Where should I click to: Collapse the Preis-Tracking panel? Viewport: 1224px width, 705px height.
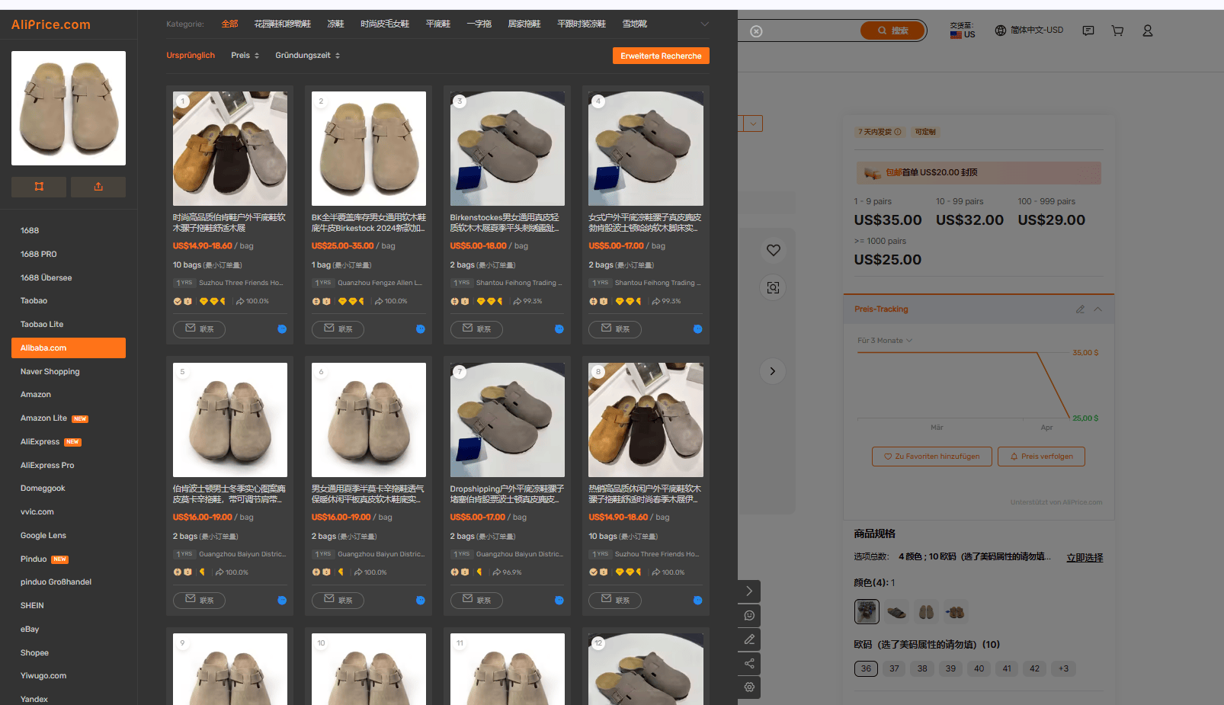tap(1098, 309)
